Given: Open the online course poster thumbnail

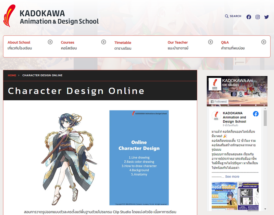Looking at the screenshot, I should [224, 196].
